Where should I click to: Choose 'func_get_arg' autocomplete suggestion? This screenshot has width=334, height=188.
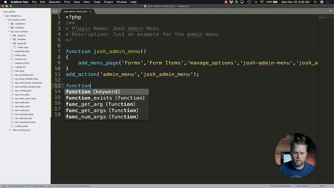106,104
